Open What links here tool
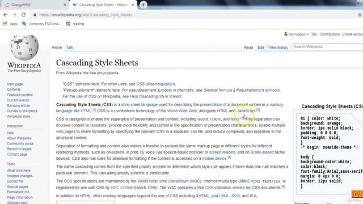Viewport: 363px width, 204px height. (x=18, y=171)
